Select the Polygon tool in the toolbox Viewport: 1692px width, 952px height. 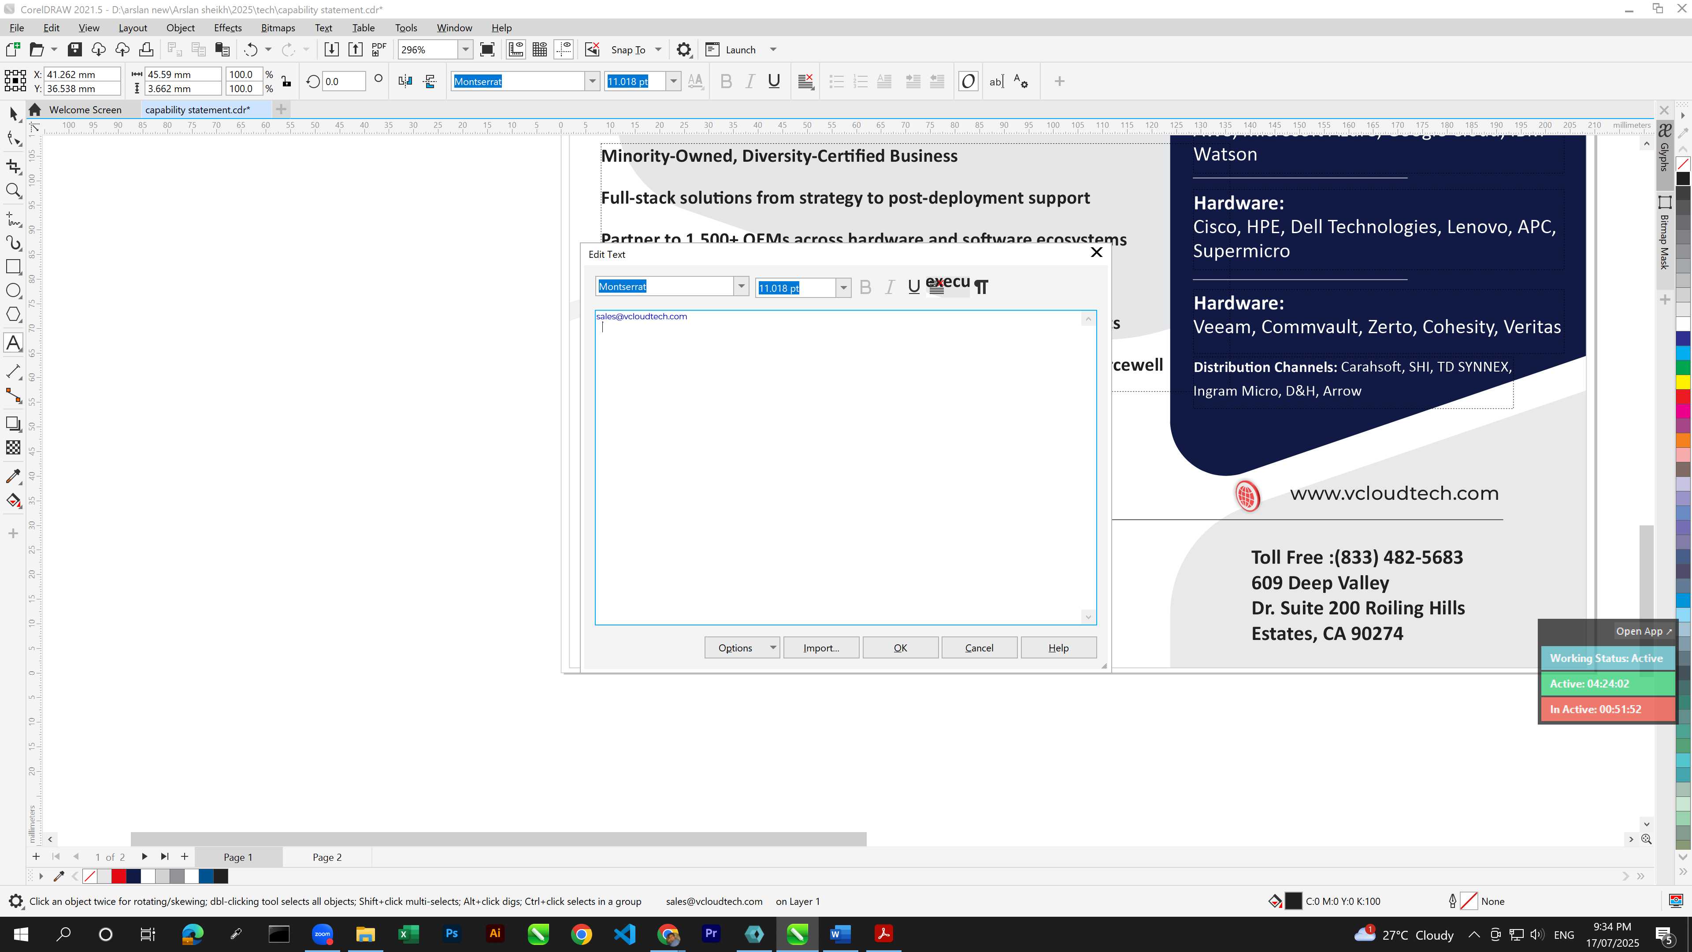[13, 315]
